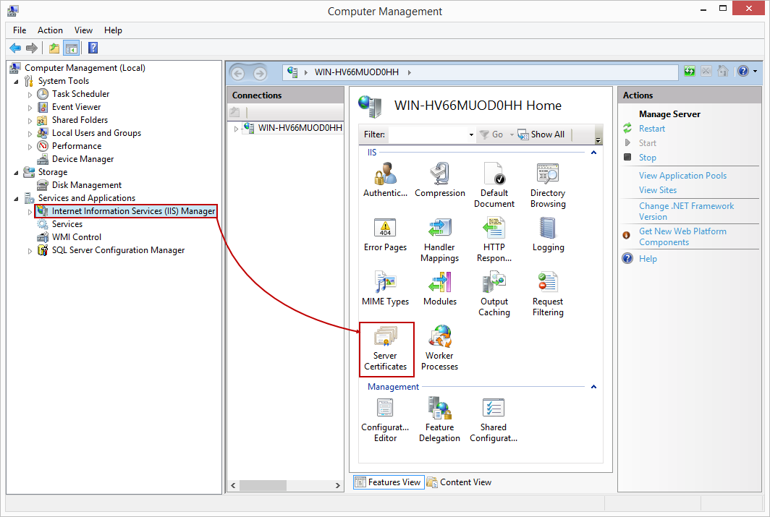
Task: Expand Local Users and Groups node
Action: (30, 134)
